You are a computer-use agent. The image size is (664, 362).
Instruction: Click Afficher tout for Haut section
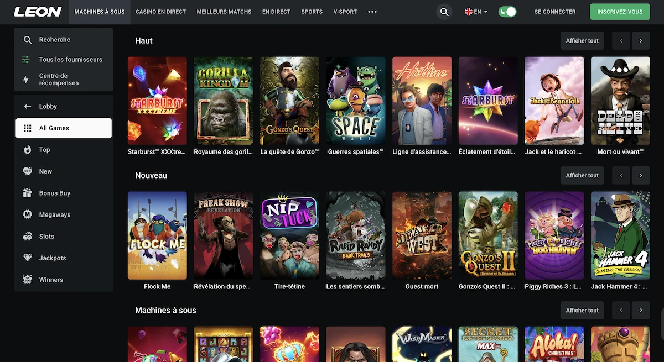point(582,40)
